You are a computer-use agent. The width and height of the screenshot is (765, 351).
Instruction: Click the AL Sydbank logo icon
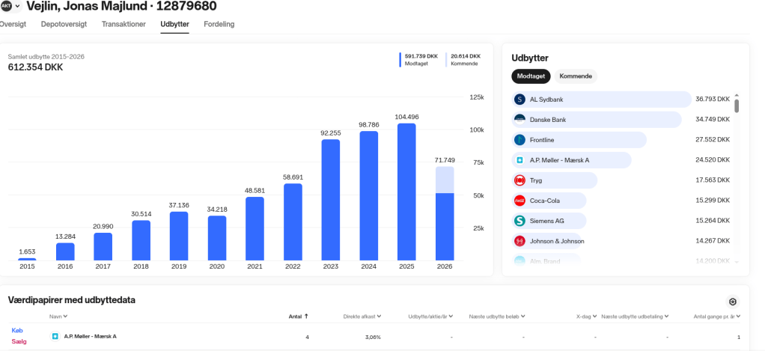pyautogui.click(x=519, y=100)
